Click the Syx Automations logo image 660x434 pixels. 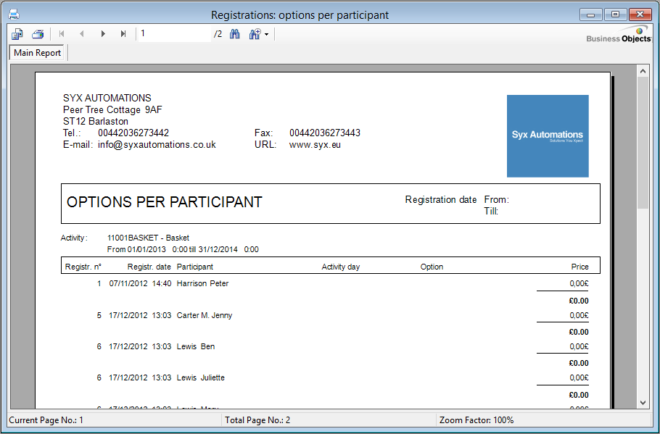point(548,135)
